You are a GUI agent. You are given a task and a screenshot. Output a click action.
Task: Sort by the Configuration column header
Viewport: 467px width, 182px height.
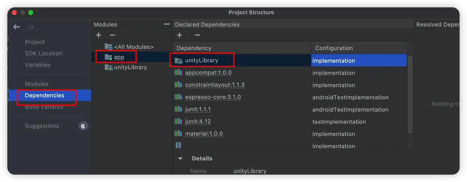pyautogui.click(x=359, y=48)
